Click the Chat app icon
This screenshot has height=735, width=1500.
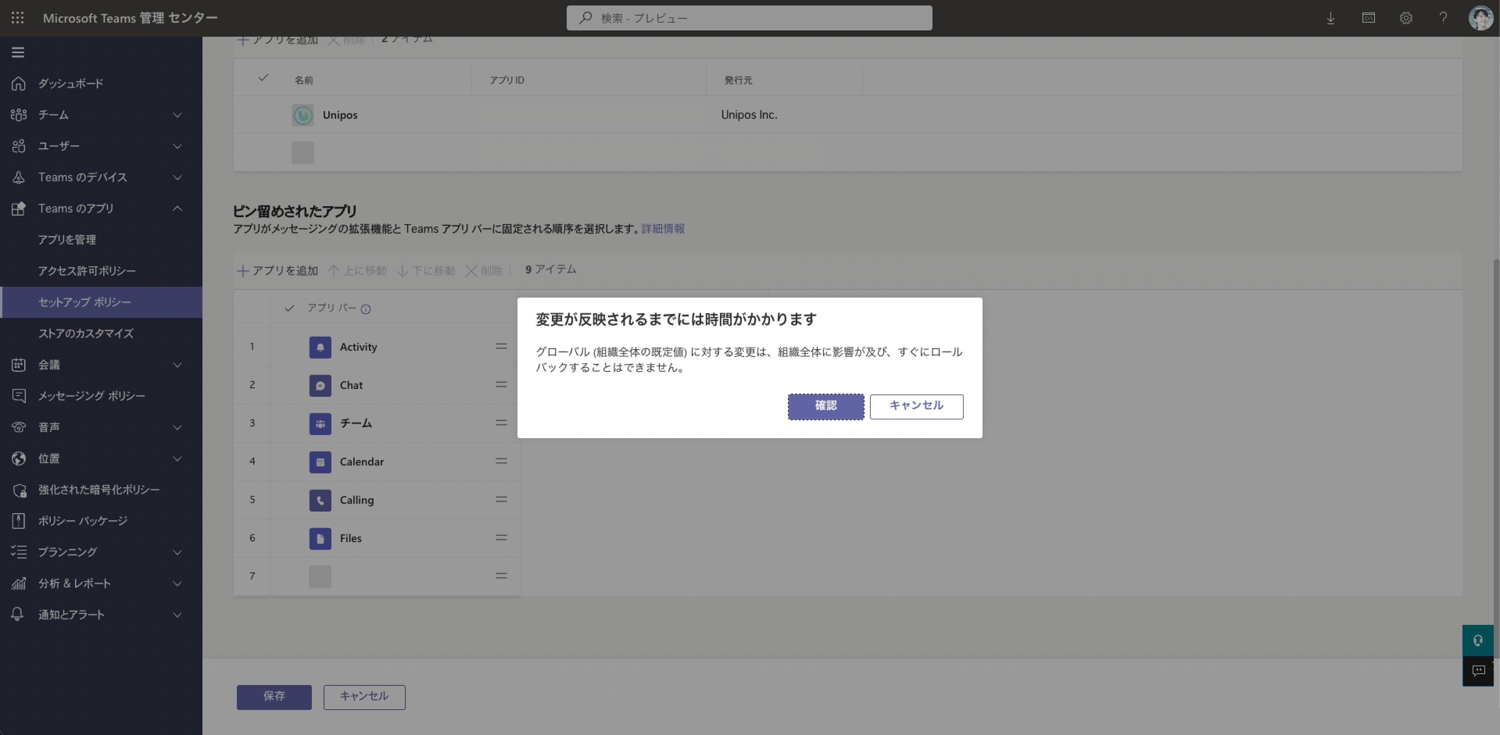click(320, 385)
